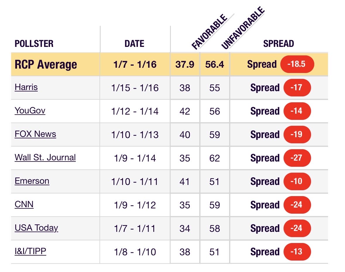345x272 pixels.
Task: Open the Wall St. Journal poll link
Action: coord(45,158)
